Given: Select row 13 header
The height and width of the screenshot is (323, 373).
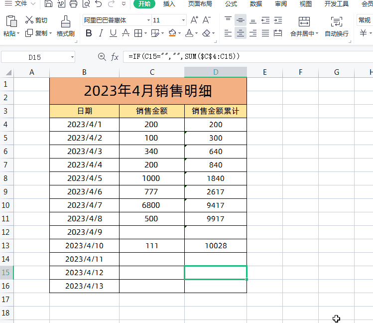Looking at the screenshot, I should [x=5, y=245].
